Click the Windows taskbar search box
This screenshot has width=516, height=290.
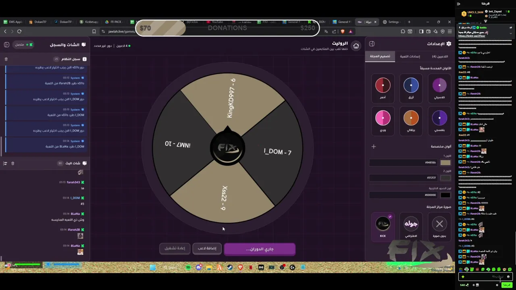tap(171, 267)
